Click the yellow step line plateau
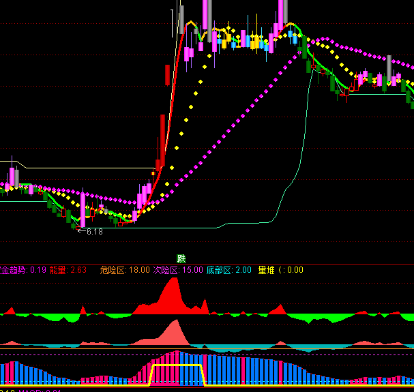 pos(177,366)
